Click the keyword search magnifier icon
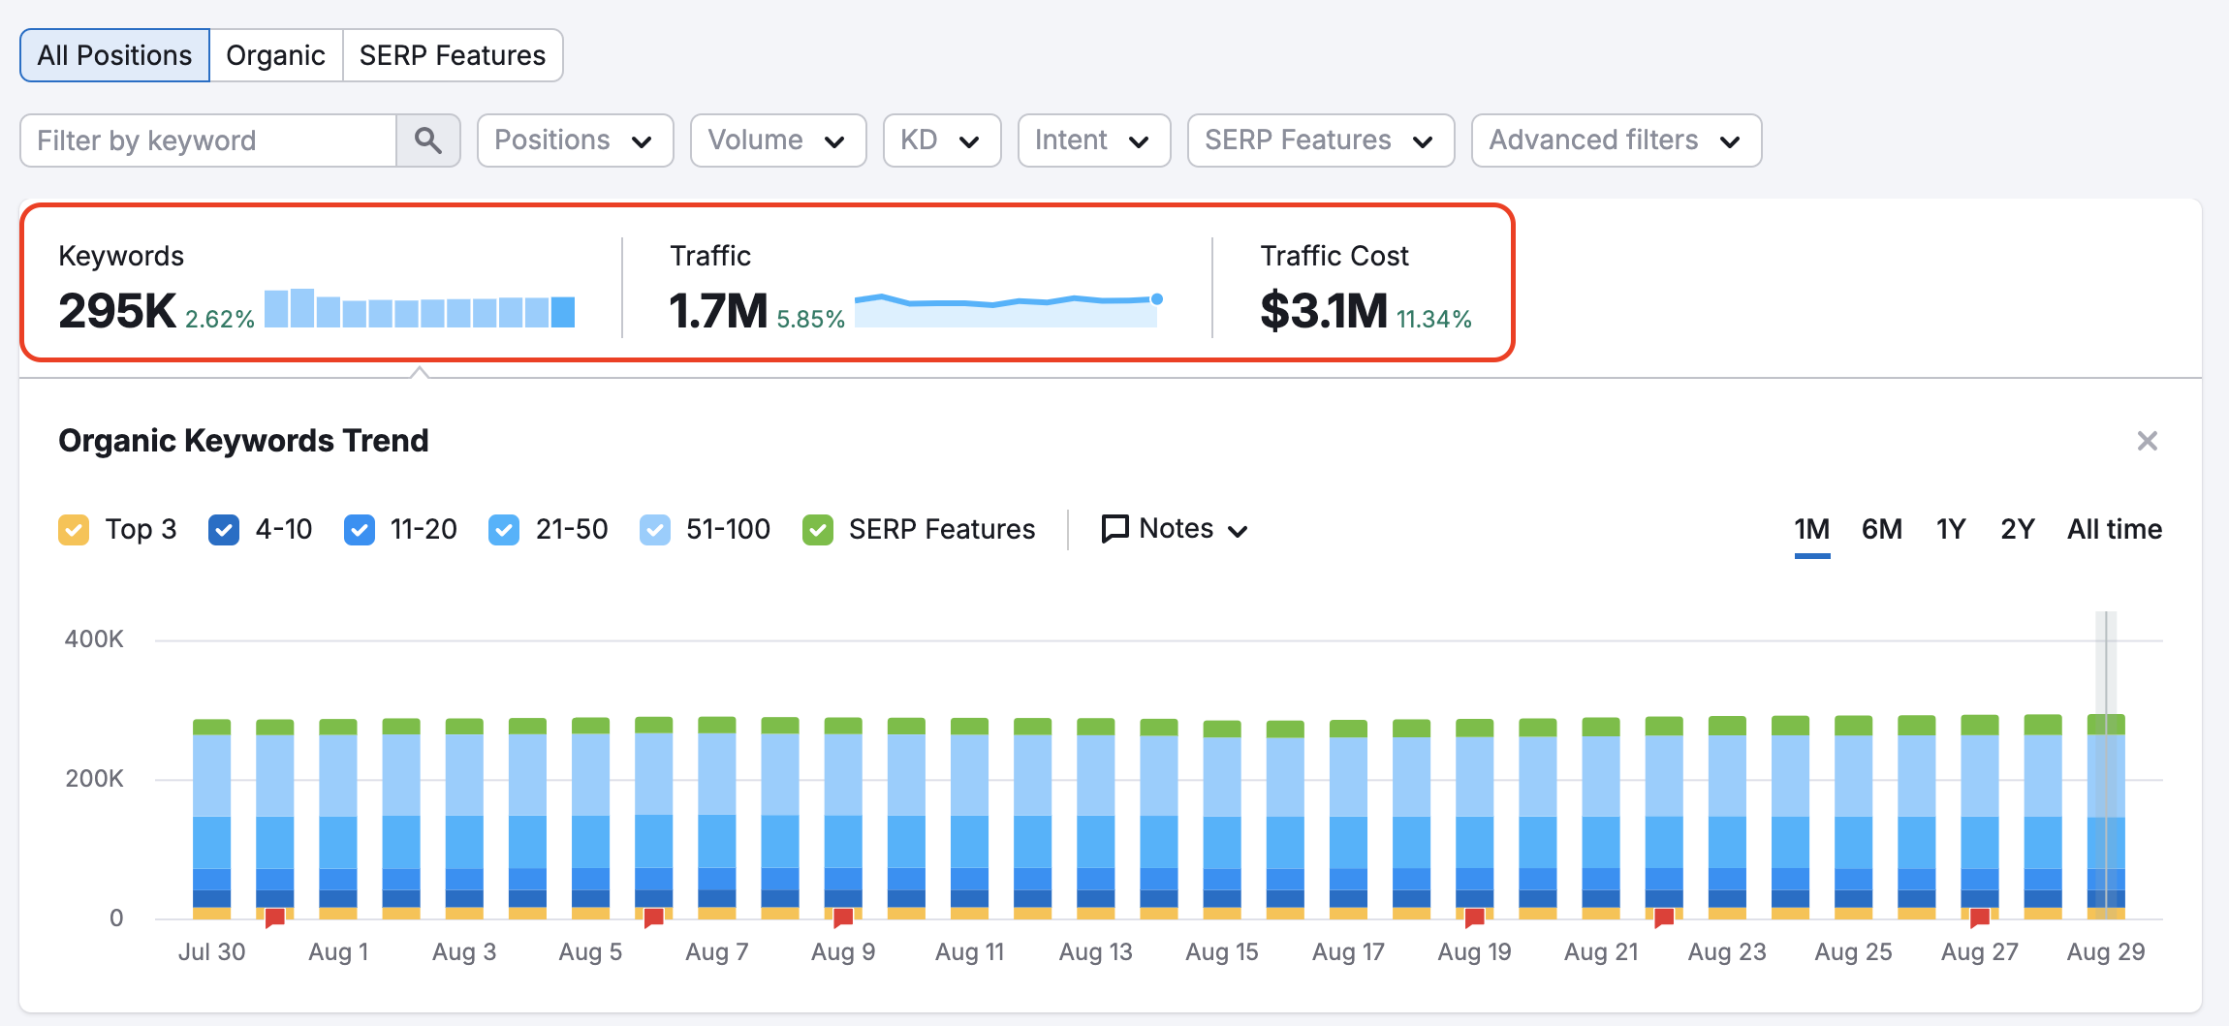Screen dimensions: 2229x1026 pyautogui.click(x=428, y=140)
